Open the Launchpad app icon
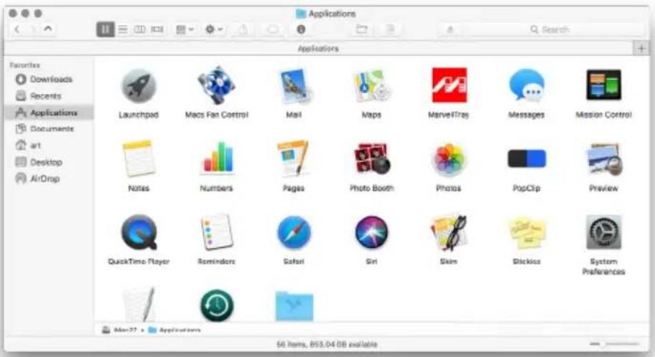The height and width of the screenshot is (357, 655). [x=139, y=86]
